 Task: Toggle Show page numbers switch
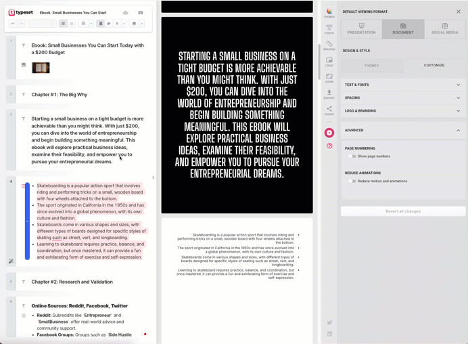click(x=352, y=156)
